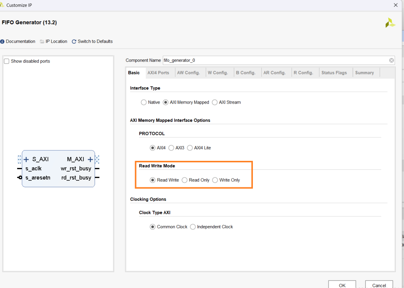Viewport: 404px width, 288px height.
Task: Click the Cancel button
Action: point(379,285)
